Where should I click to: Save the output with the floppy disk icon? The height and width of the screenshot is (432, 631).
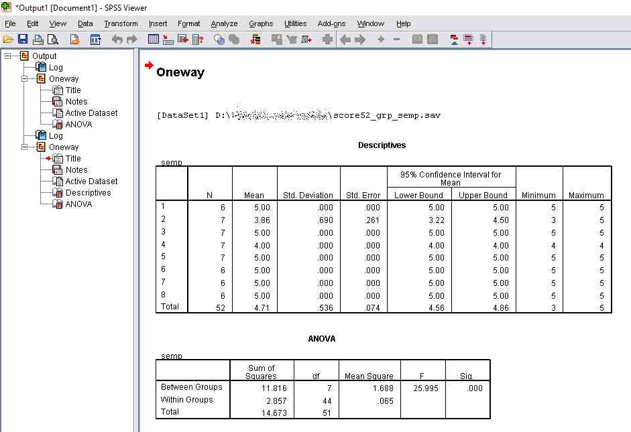point(23,40)
